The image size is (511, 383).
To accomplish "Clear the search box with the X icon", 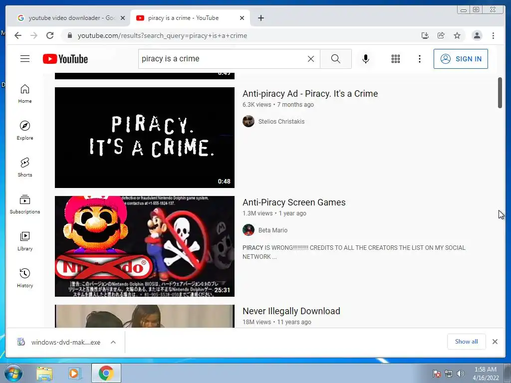I will coord(311,59).
